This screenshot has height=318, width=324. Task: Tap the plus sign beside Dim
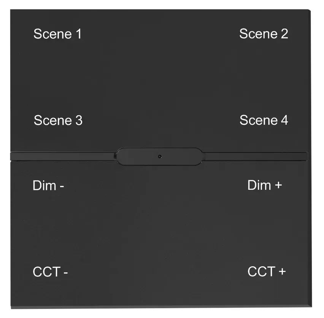(278, 186)
